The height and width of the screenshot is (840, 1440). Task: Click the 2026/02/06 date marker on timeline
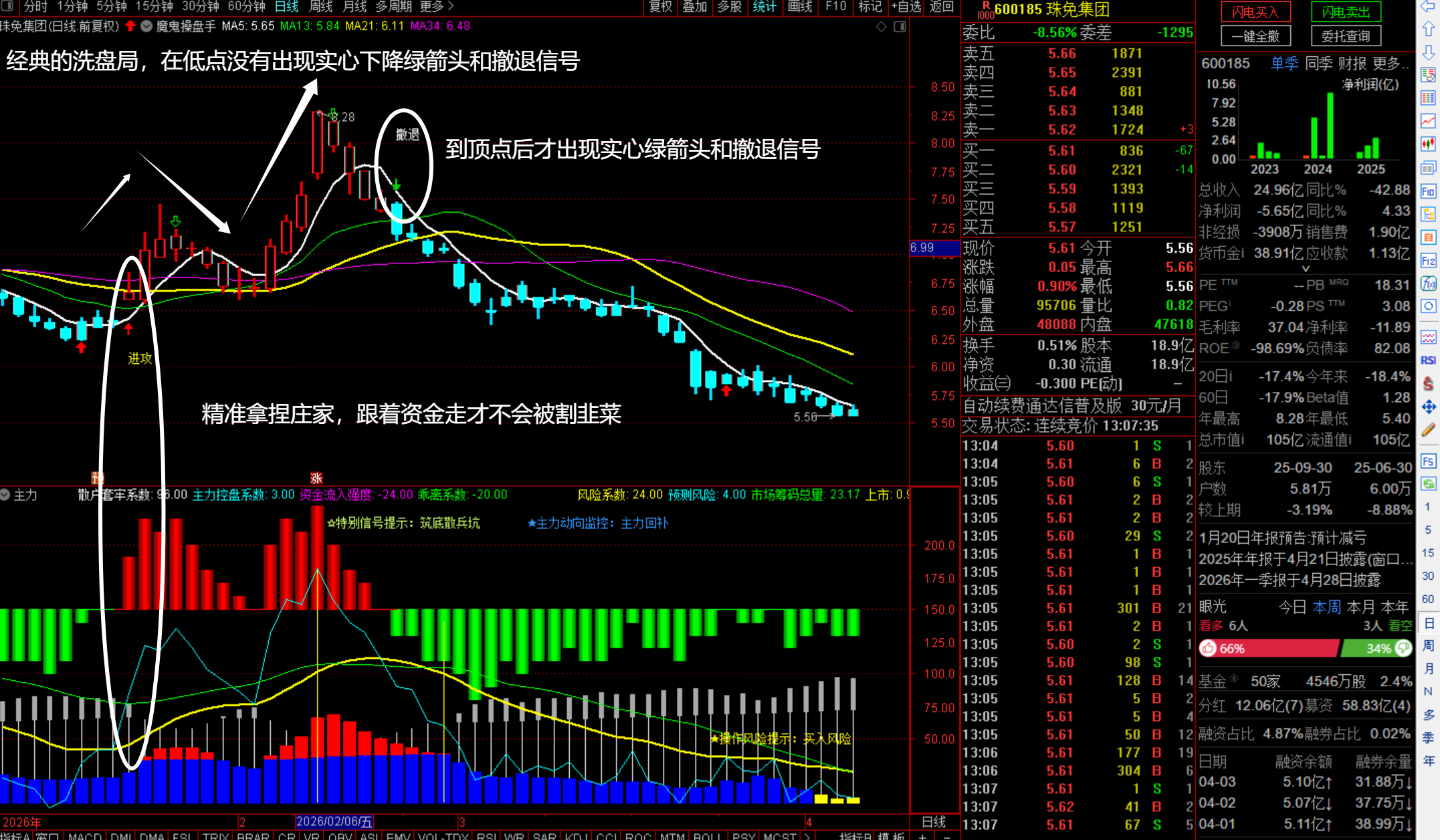[x=334, y=821]
